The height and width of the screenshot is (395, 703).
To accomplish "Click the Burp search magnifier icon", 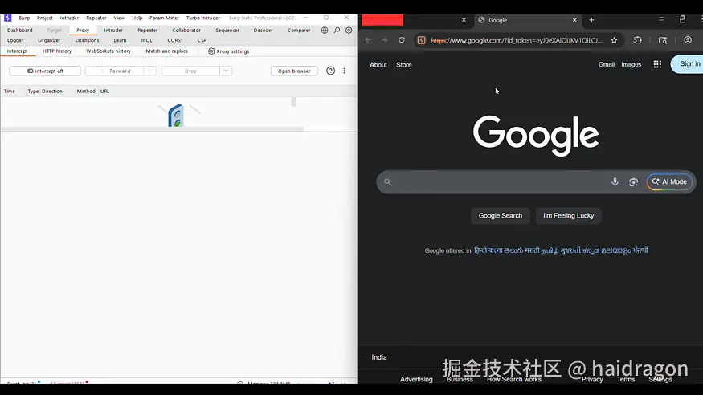I will [337, 30].
